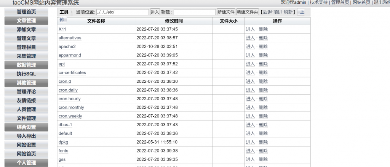Screen dimensions: 390x167
Task: Open 执行SQL from the sidebar
Action: 26,74
